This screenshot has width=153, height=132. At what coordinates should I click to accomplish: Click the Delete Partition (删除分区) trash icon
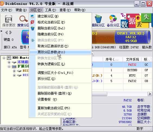pyautogui.click(x=98, y=21)
